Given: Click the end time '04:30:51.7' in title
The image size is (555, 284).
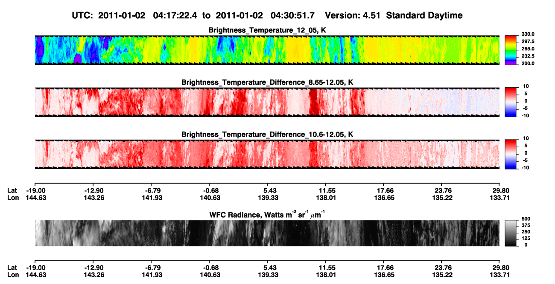Looking at the screenshot, I should click(x=292, y=15).
